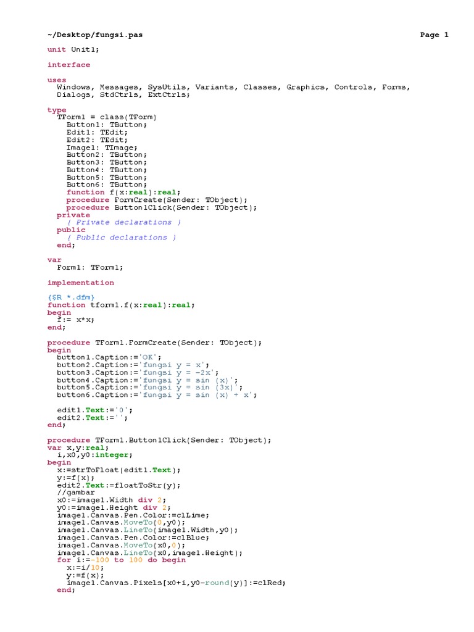Click the file path ~/Desktop/fungsi.pas
The image size is (474, 632).
coord(94,35)
